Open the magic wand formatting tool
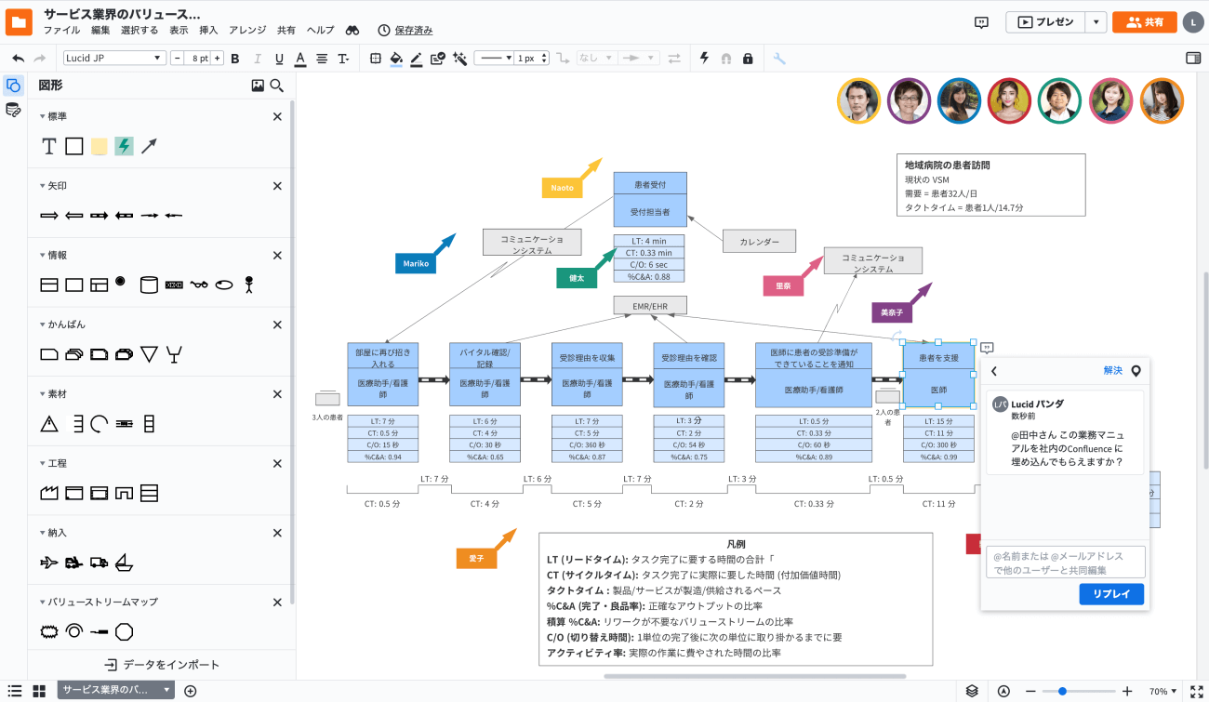The image size is (1209, 702). coord(459,59)
